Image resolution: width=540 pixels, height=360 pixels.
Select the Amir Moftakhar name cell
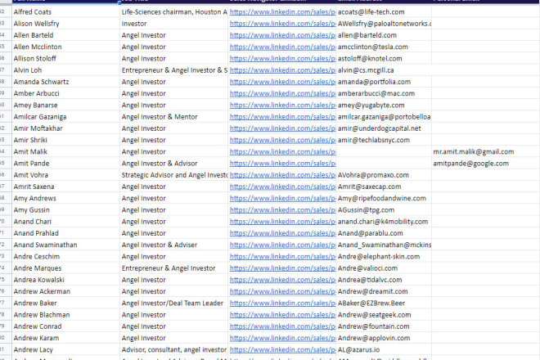click(65, 128)
